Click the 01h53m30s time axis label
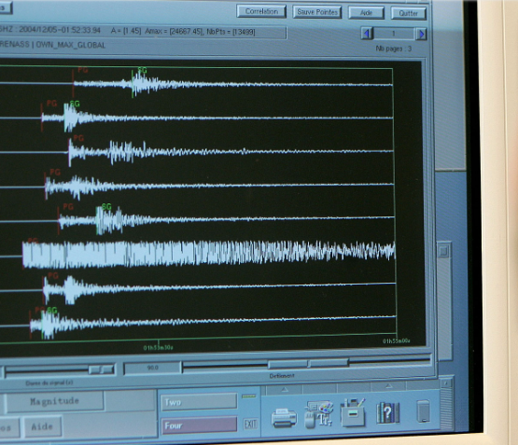518x445 pixels. (158, 348)
